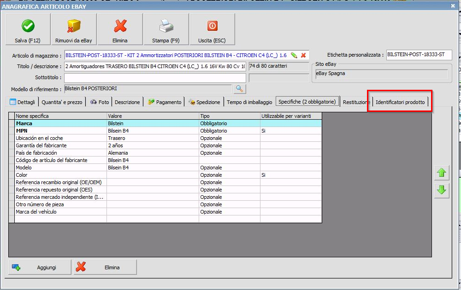Select the MPN row in the specifications table
Viewport: 461px width, 290px height.
[x=61, y=131]
